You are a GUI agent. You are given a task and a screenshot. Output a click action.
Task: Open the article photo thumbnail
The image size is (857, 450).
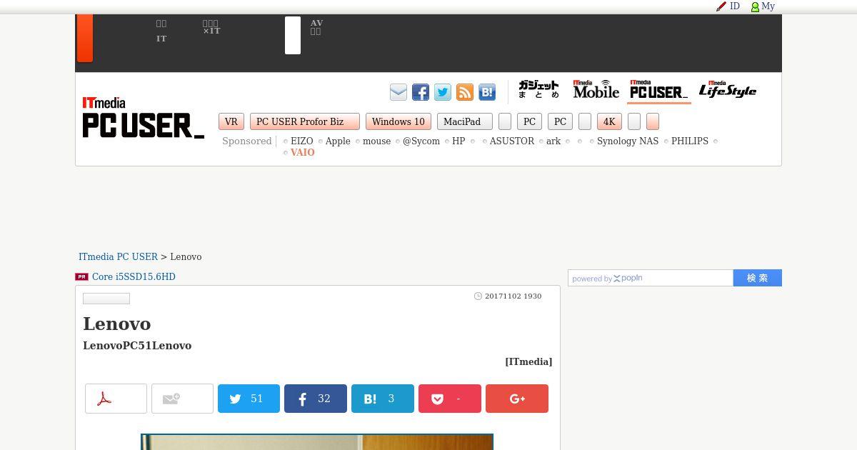317,442
